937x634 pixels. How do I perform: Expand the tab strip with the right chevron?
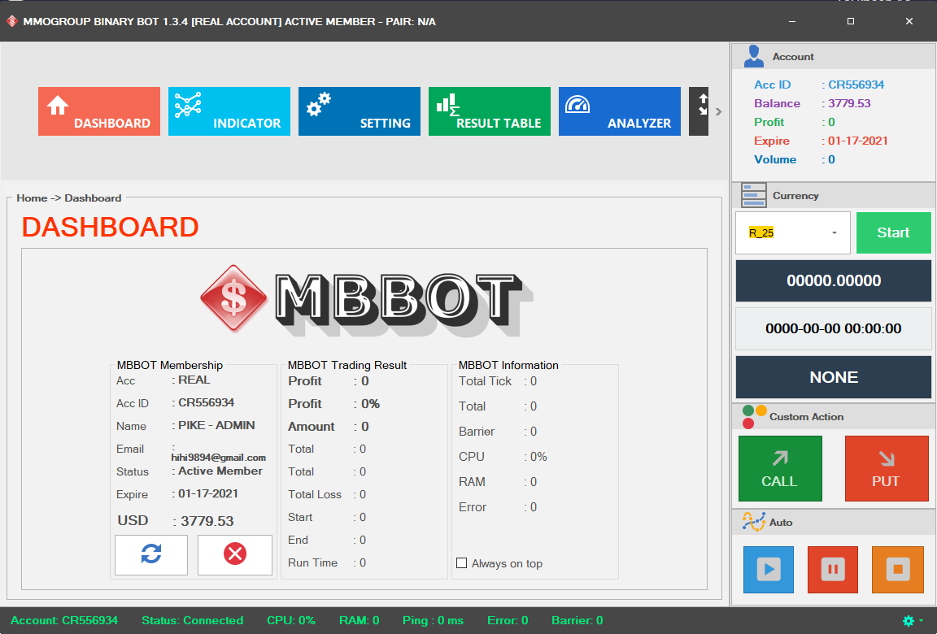718,112
